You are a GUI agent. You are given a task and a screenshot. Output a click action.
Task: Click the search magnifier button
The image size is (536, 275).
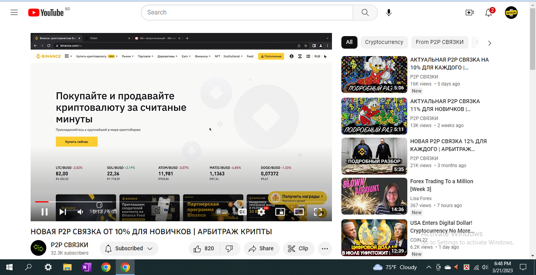(365, 13)
